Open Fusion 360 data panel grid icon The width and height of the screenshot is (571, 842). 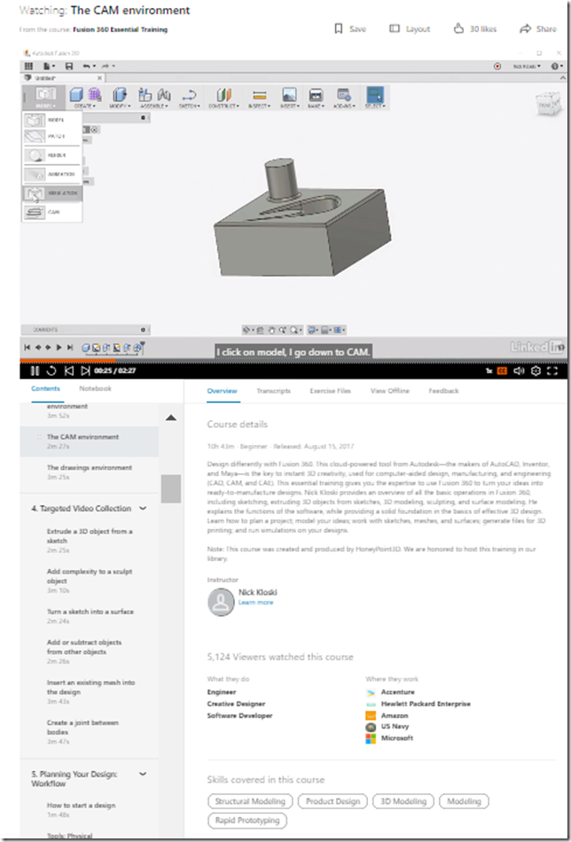point(29,66)
